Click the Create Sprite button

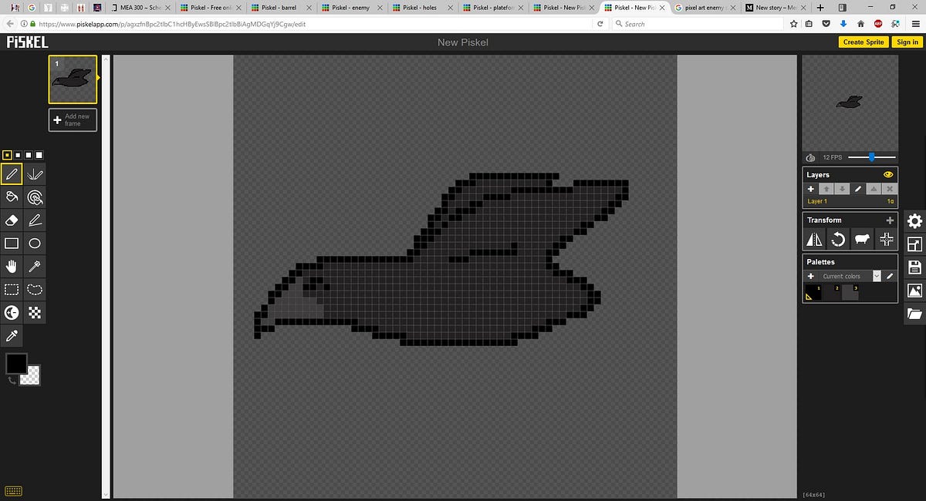click(x=863, y=42)
